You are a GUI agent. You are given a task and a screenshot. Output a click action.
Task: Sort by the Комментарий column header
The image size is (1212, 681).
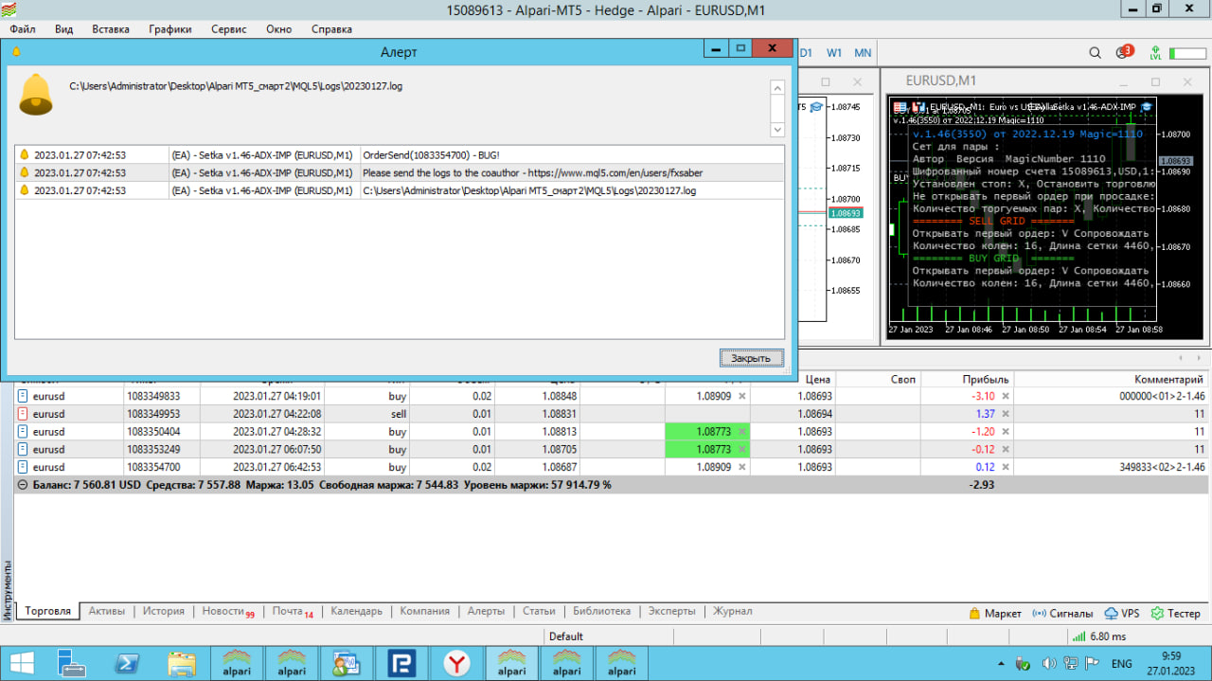tap(1167, 379)
